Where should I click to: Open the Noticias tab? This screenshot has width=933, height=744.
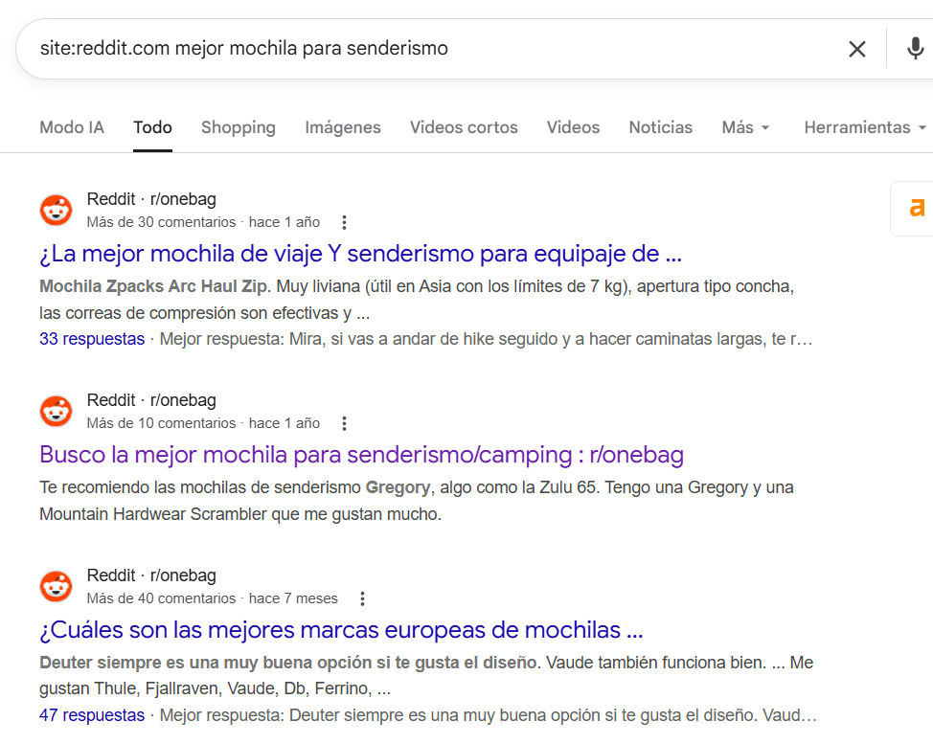click(661, 127)
